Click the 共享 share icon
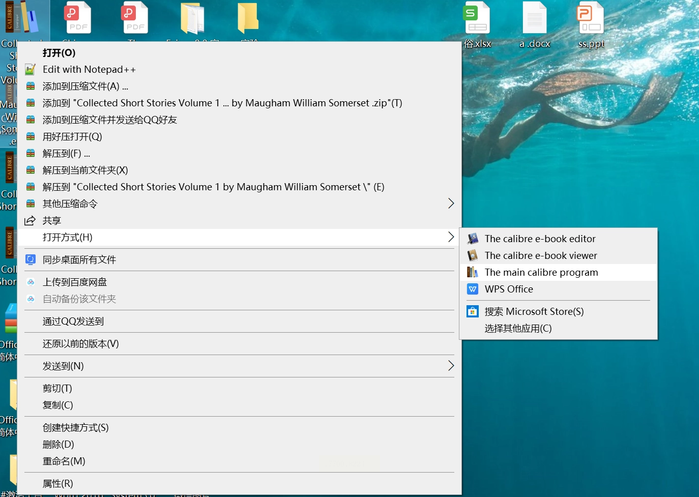The image size is (699, 497). click(31, 220)
